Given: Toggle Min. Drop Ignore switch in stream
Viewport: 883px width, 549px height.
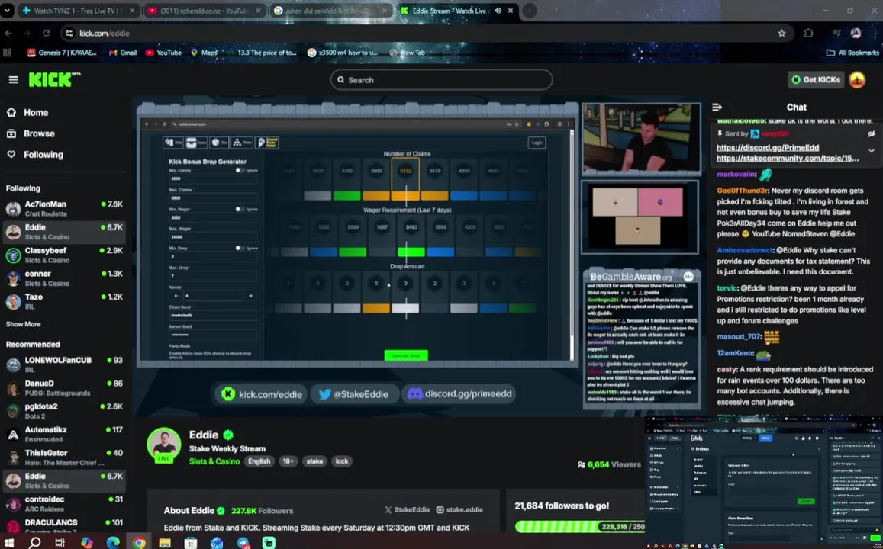Looking at the screenshot, I should (240, 248).
